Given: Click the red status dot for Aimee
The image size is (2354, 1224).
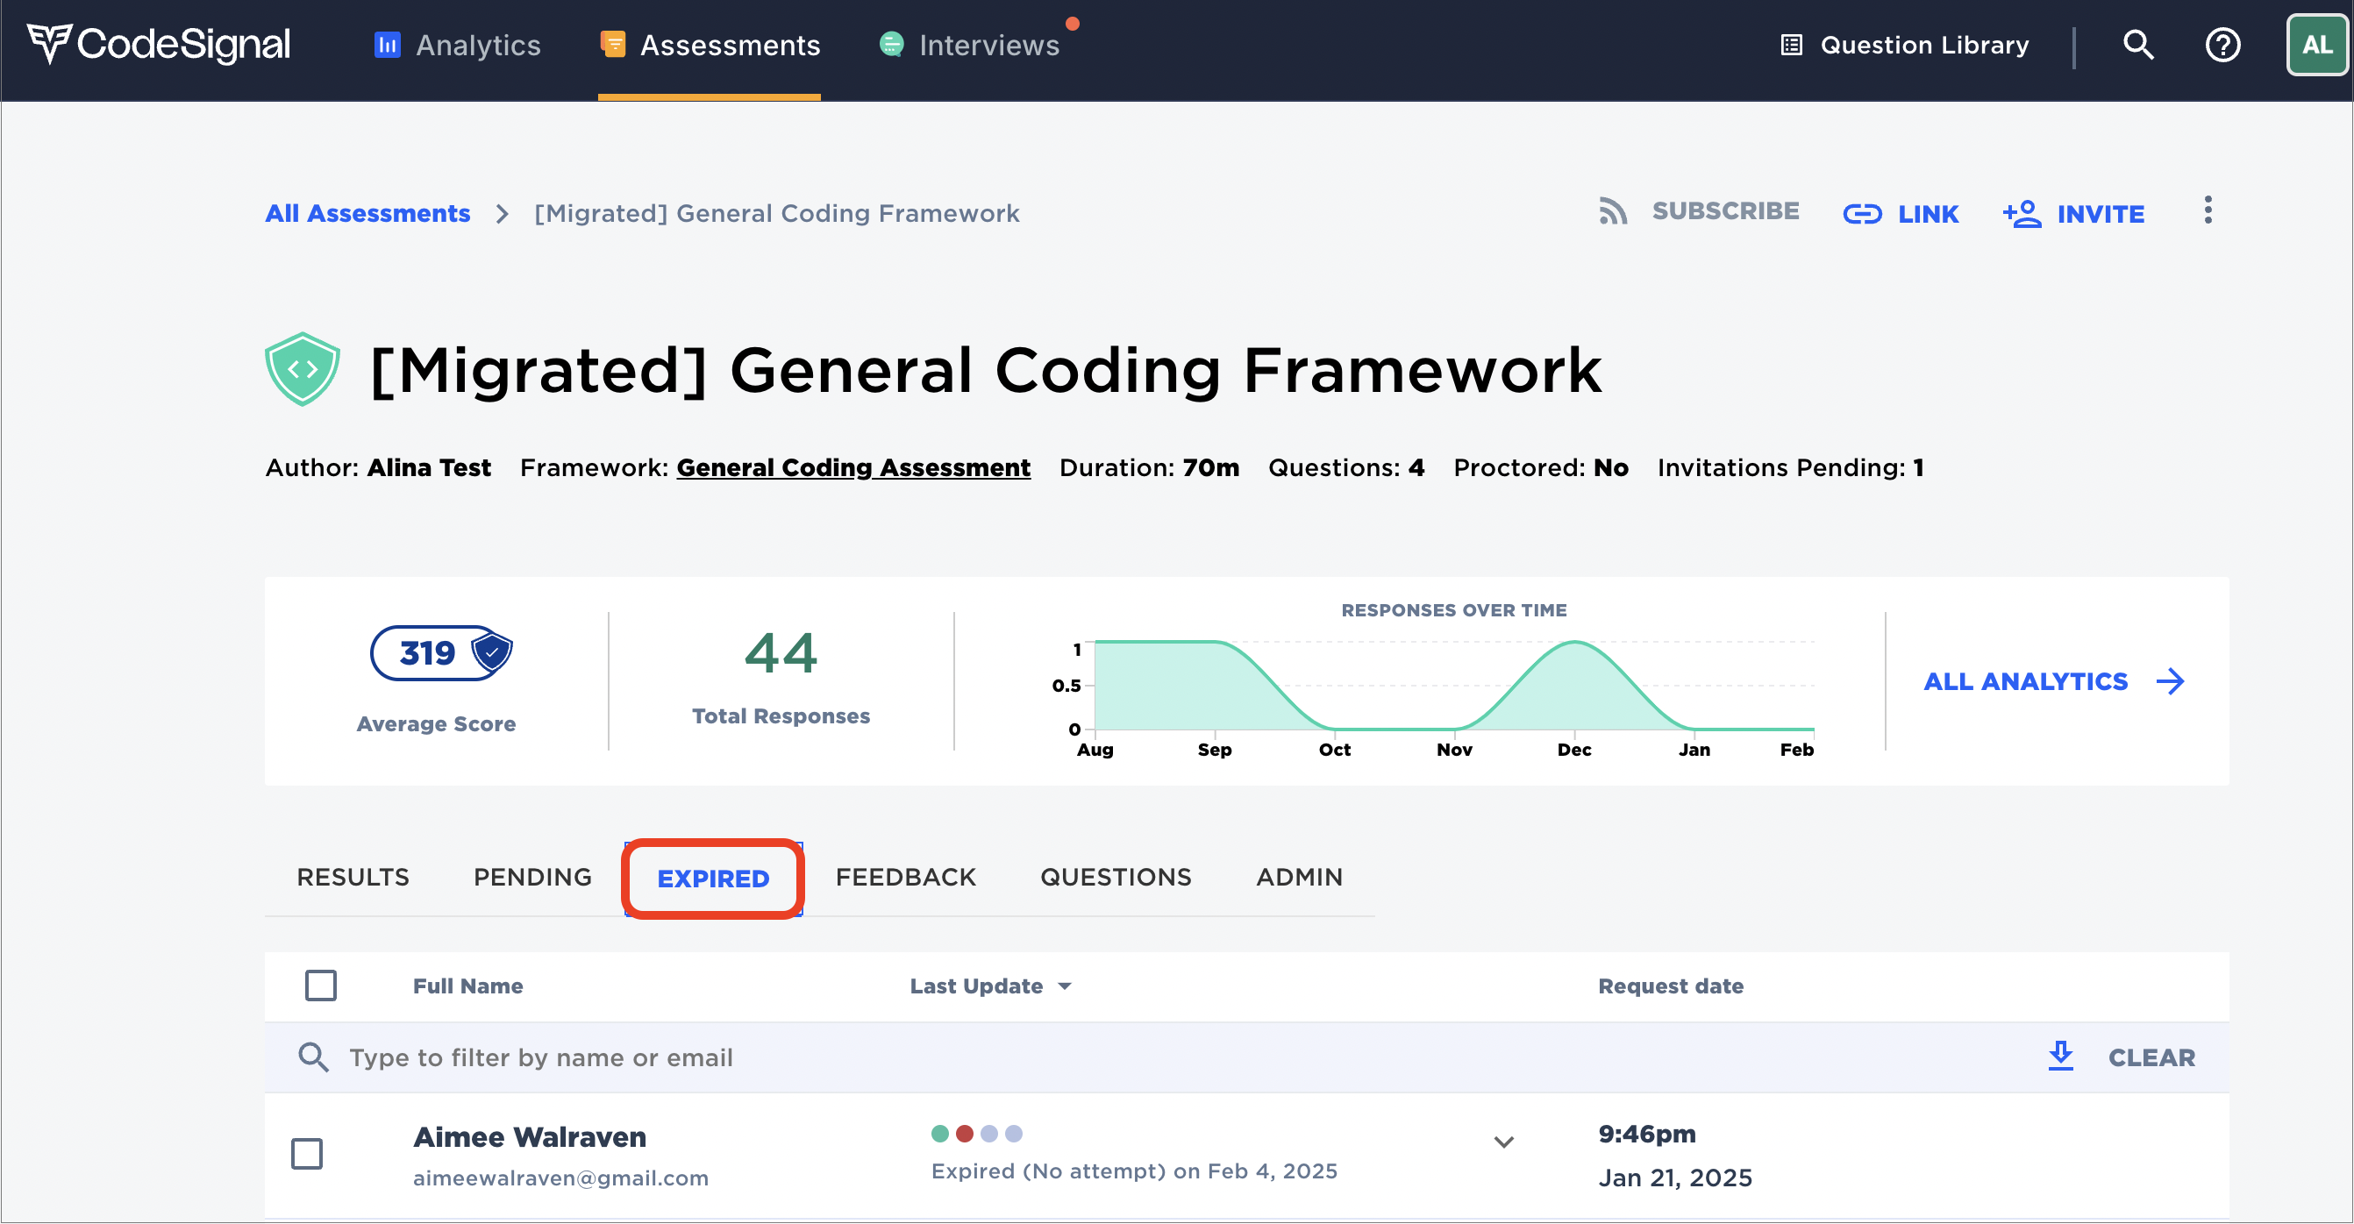Looking at the screenshot, I should (964, 1134).
